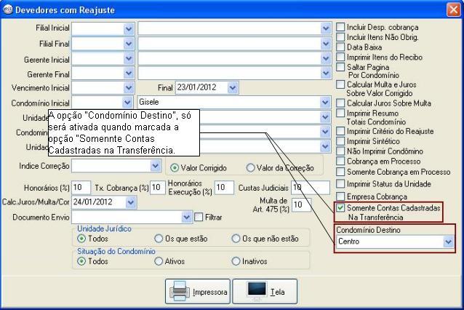The image size is (464, 310).
Task: Choose Os que estão in Unidade Jurídico
Action: [x=159, y=238]
